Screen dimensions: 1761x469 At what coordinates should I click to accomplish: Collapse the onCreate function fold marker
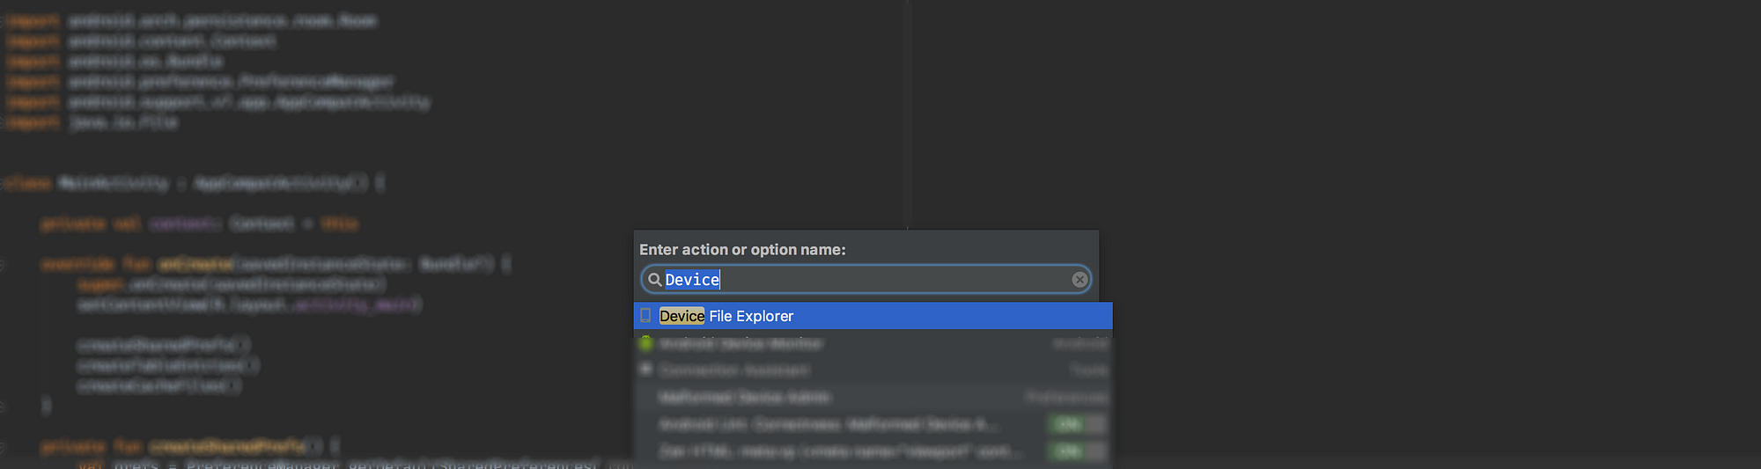[3, 264]
